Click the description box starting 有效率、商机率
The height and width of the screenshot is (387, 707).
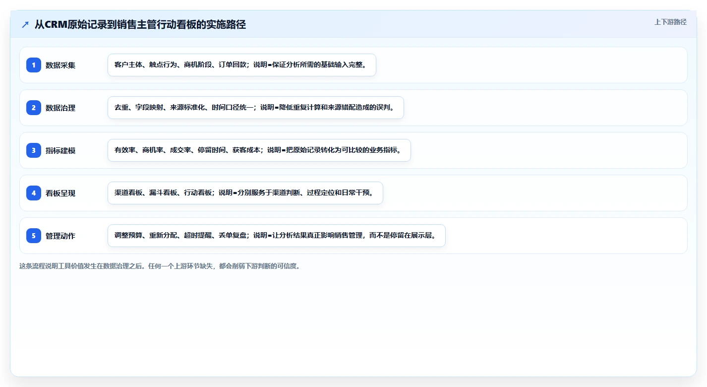pos(259,150)
